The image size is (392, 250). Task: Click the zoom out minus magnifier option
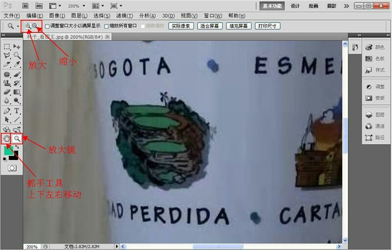[35, 26]
